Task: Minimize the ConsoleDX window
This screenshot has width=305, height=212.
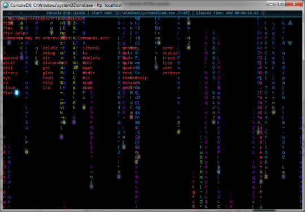Action: tap(271, 4)
